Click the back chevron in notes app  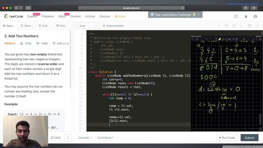193,39
